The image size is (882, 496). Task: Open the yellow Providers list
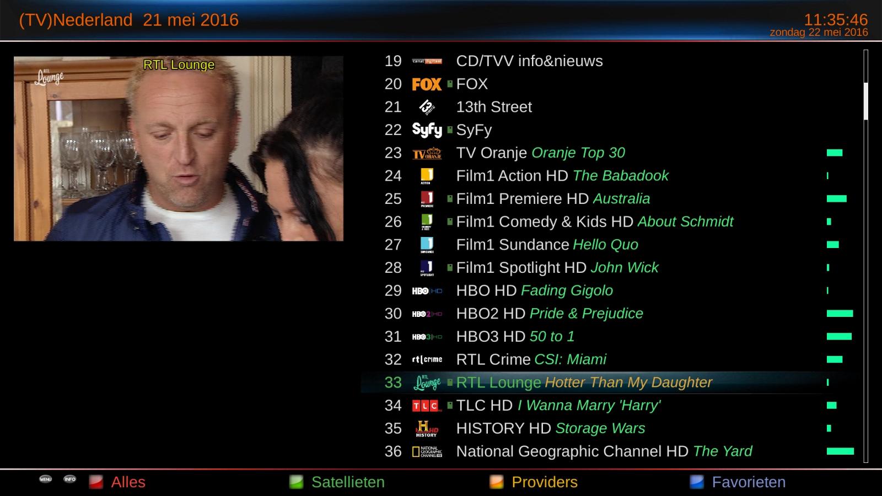(534, 482)
